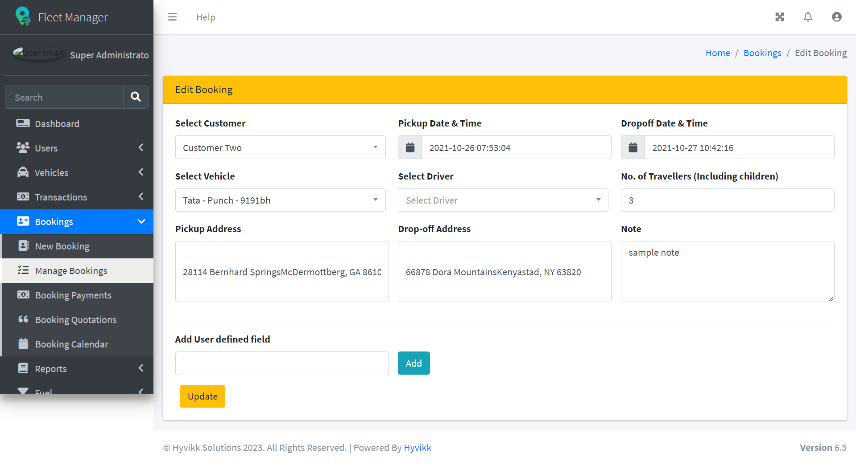Click the Pickup Date & Time field
Image resolution: width=856 pixels, height=474 pixels.
(x=516, y=147)
